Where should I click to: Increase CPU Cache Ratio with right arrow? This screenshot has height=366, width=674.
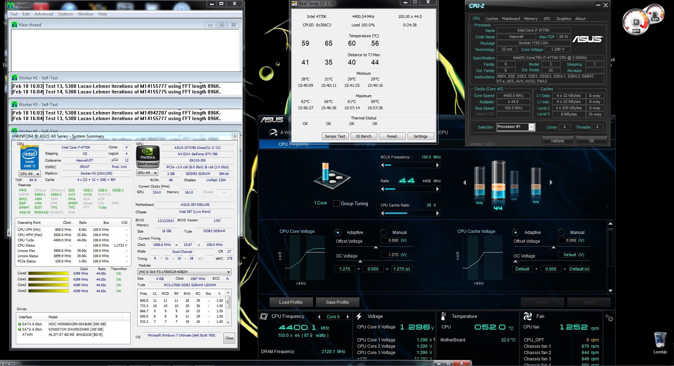437,213
